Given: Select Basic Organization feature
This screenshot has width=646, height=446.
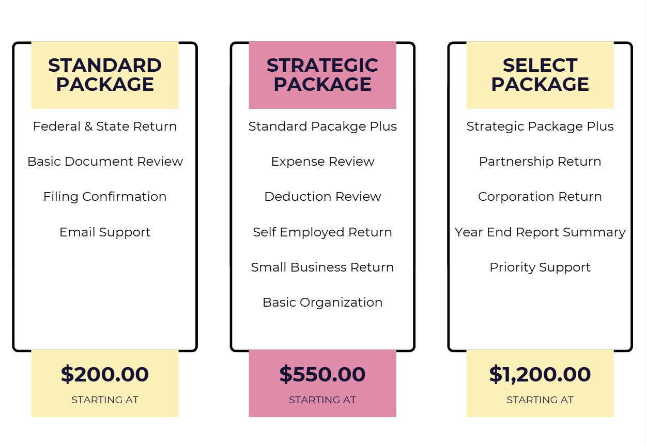Looking at the screenshot, I should coord(322,302).
